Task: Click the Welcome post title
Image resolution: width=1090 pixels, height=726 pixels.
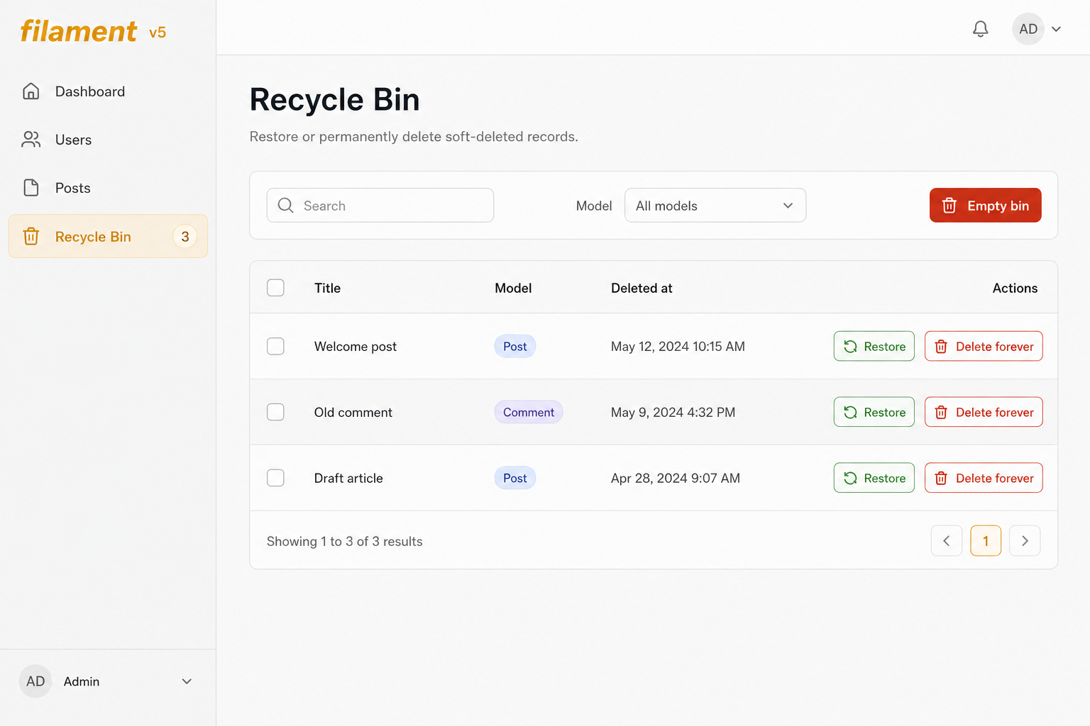Action: pyautogui.click(x=356, y=346)
